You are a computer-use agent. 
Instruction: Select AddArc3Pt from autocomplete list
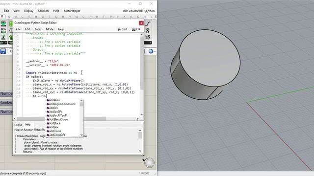click(x=55, y=112)
